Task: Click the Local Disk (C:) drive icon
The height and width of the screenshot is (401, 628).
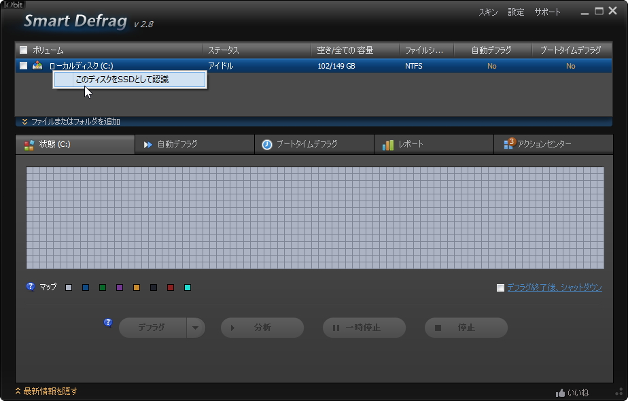Action: coord(37,65)
